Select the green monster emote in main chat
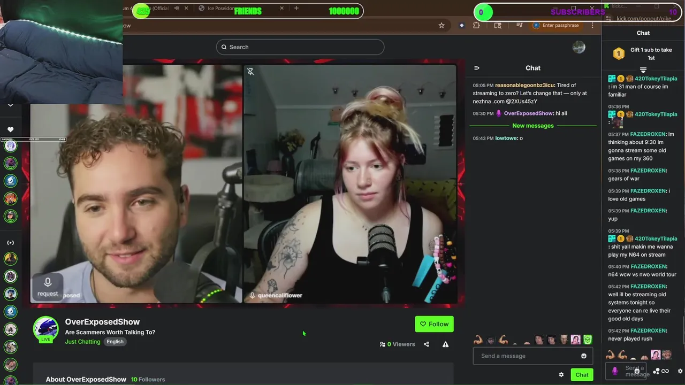The height and width of the screenshot is (385, 685). pos(588,340)
